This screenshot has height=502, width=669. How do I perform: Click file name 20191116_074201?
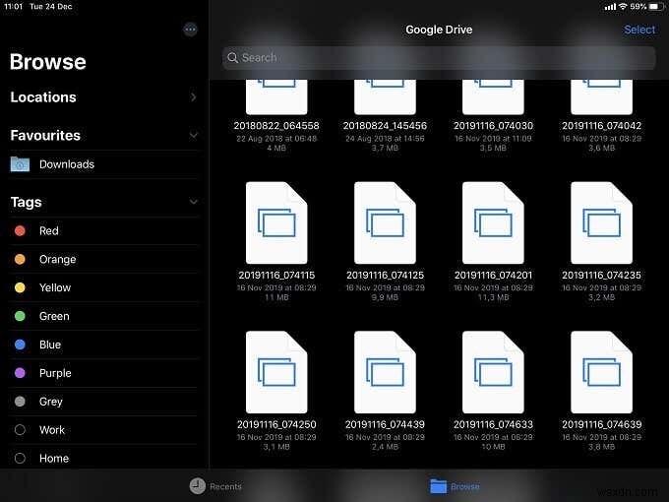[493, 276]
